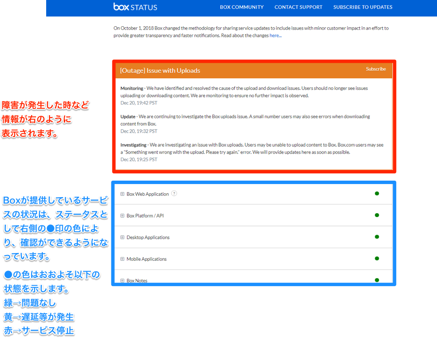The height and width of the screenshot is (339, 437).
Task: Open the '[Outage] Issue with Uploads' title
Action: click(x=160, y=70)
